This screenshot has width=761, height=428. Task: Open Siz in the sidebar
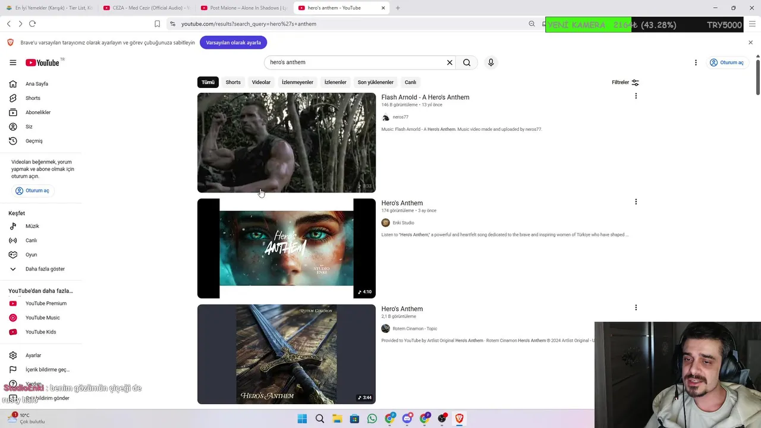(x=40, y=127)
